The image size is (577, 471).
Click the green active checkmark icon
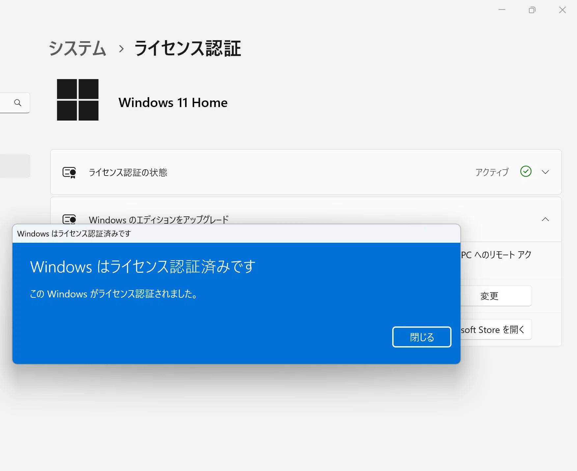(x=526, y=171)
